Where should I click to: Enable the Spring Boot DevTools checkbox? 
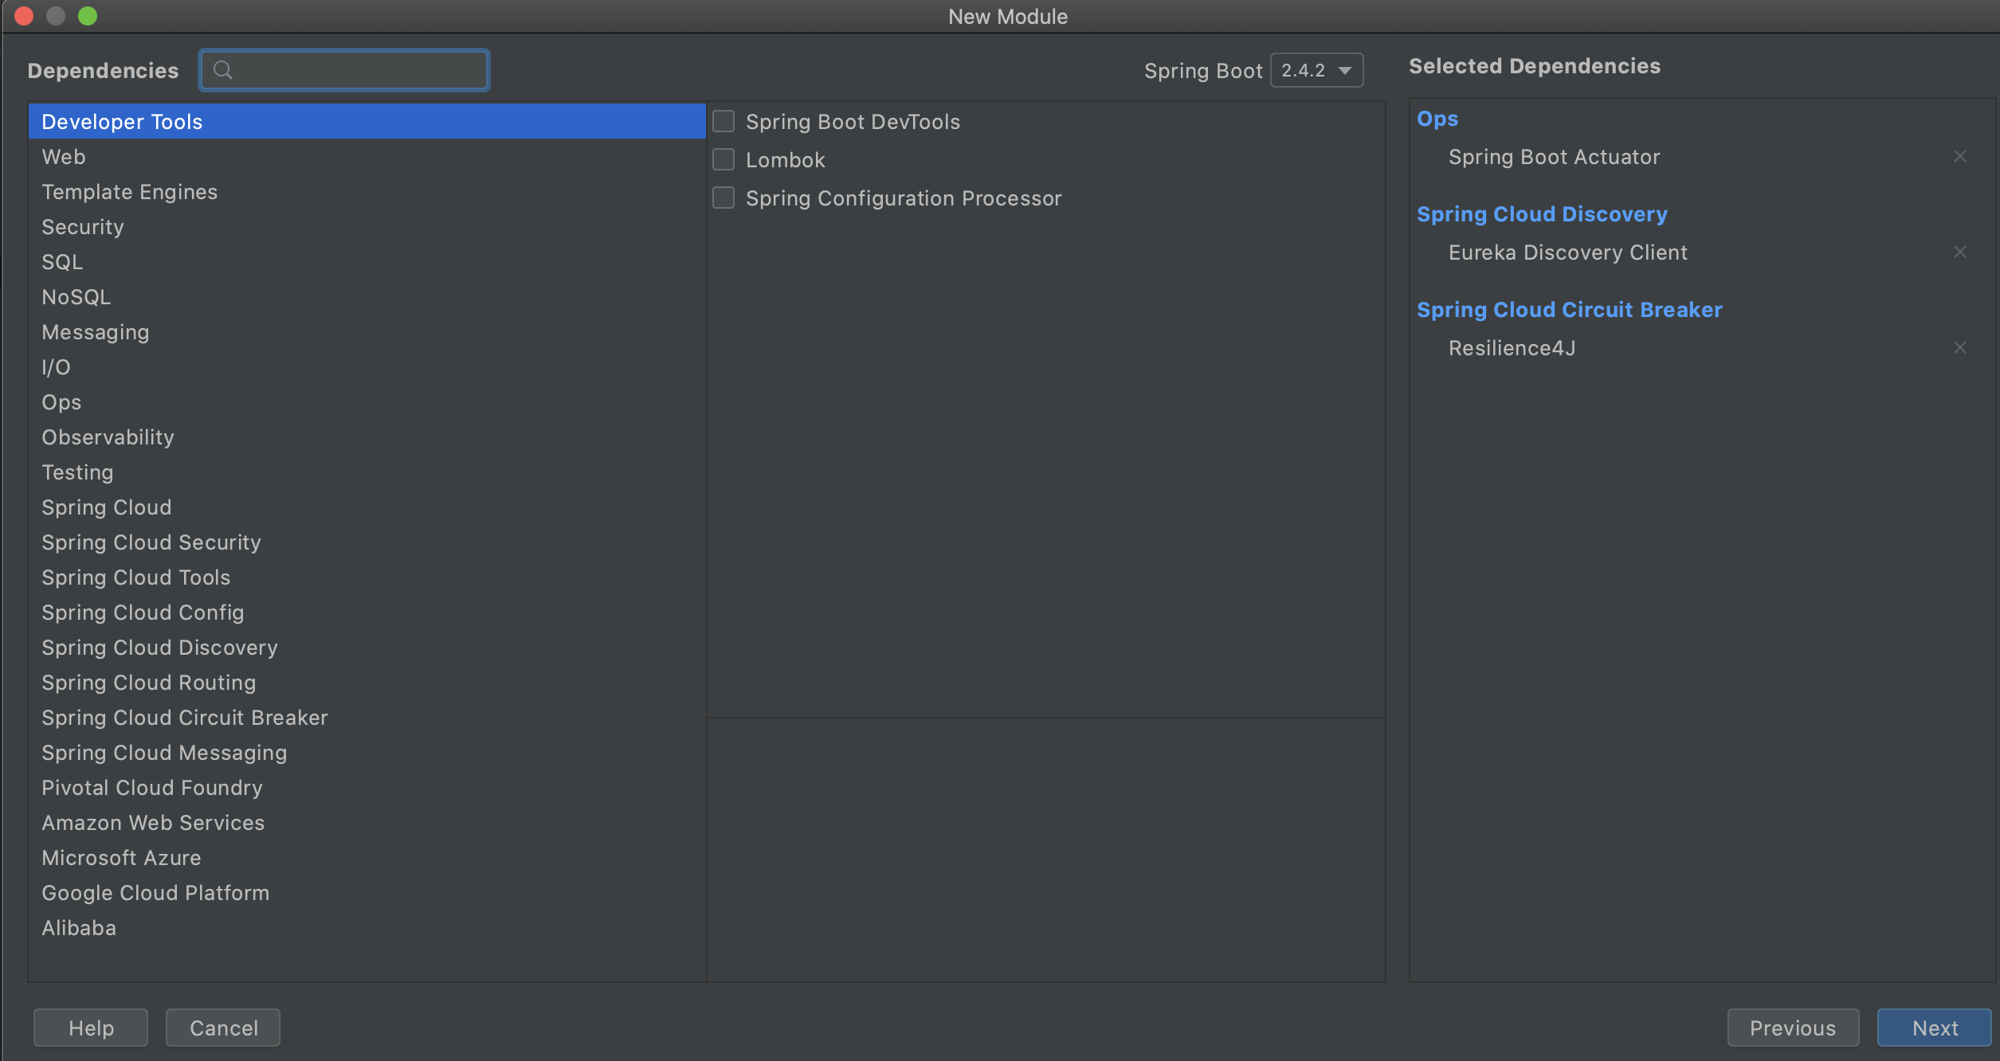[x=724, y=122]
